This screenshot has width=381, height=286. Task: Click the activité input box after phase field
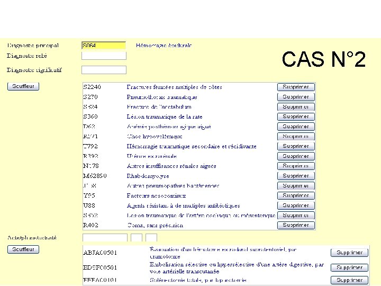pyautogui.click(x=151, y=238)
